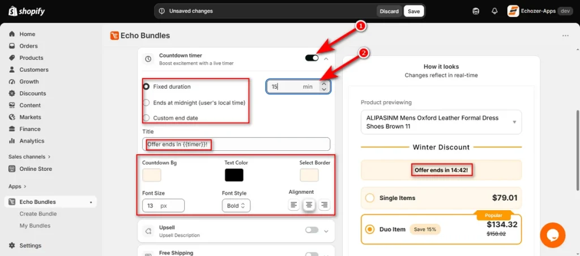
Task: Align countdown text center
Action: click(309, 205)
